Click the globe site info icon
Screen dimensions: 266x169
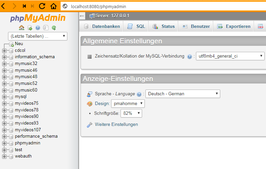[65, 6]
